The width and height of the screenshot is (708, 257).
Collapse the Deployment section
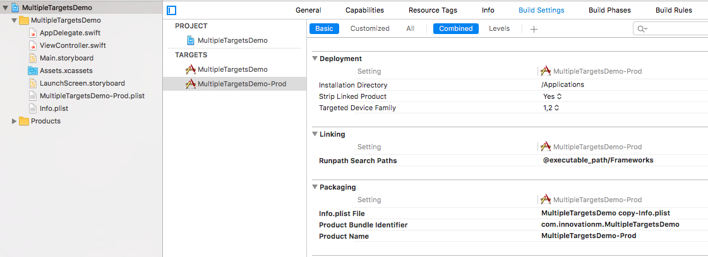pos(315,59)
